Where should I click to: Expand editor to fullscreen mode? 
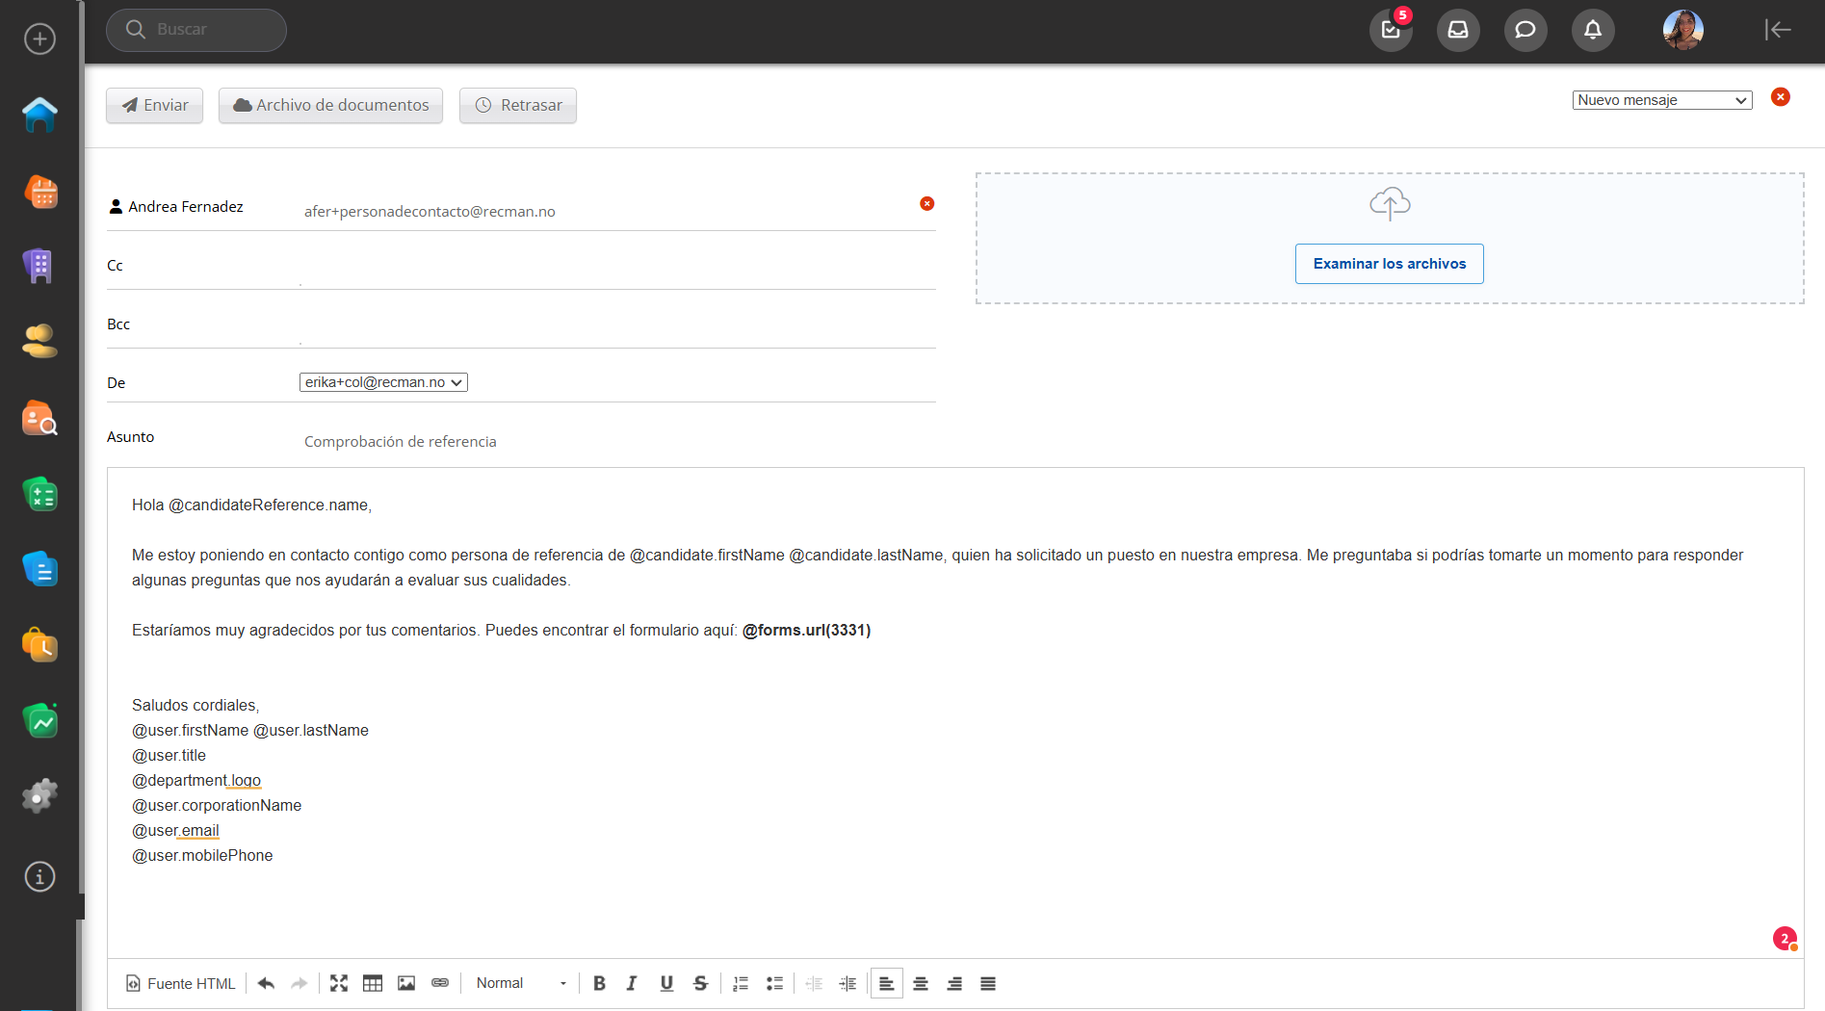click(x=339, y=983)
